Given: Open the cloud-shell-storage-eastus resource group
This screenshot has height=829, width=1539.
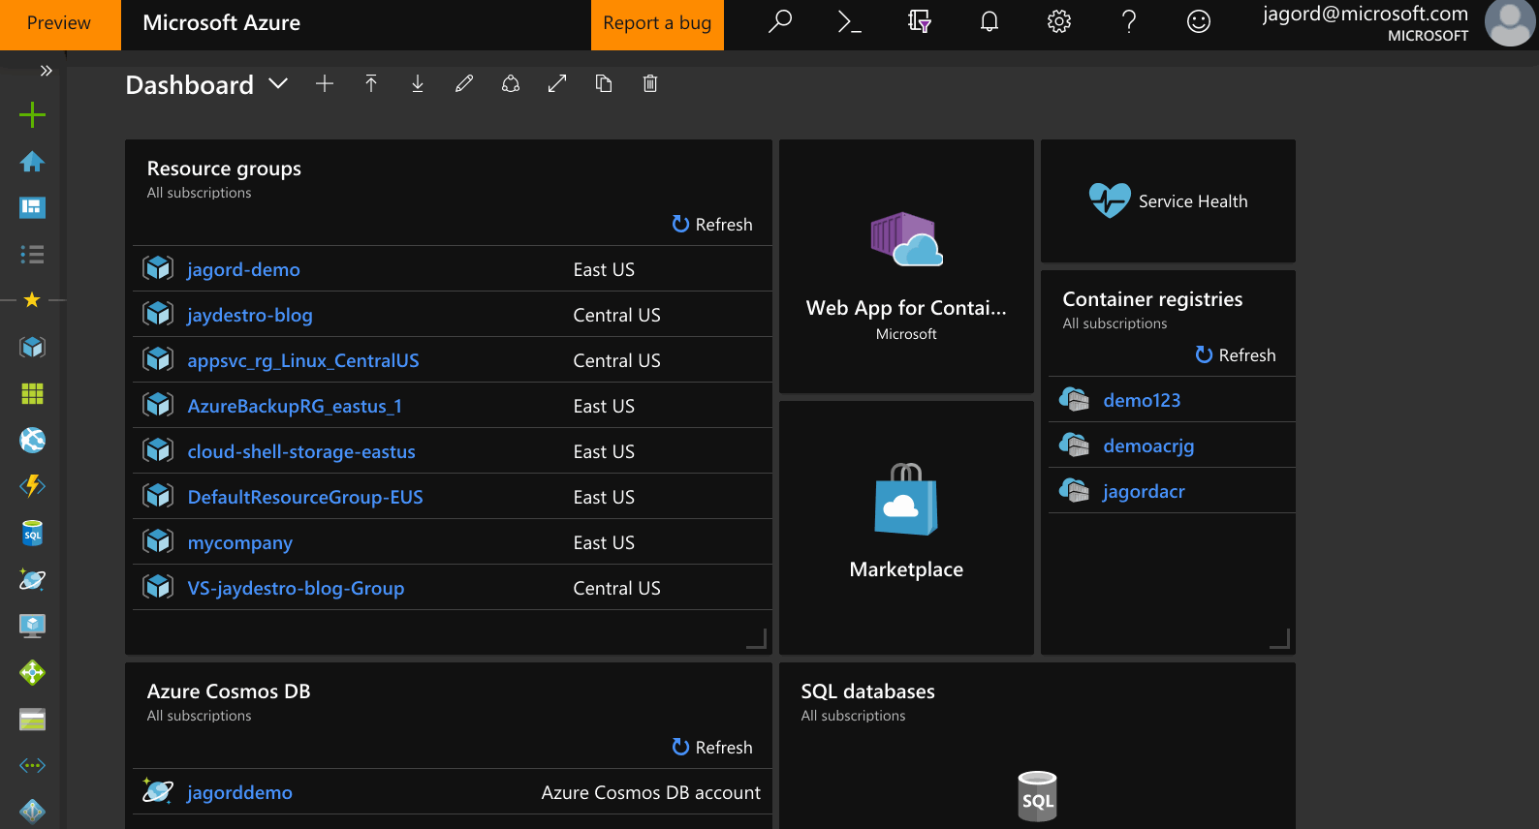Looking at the screenshot, I should [x=301, y=451].
